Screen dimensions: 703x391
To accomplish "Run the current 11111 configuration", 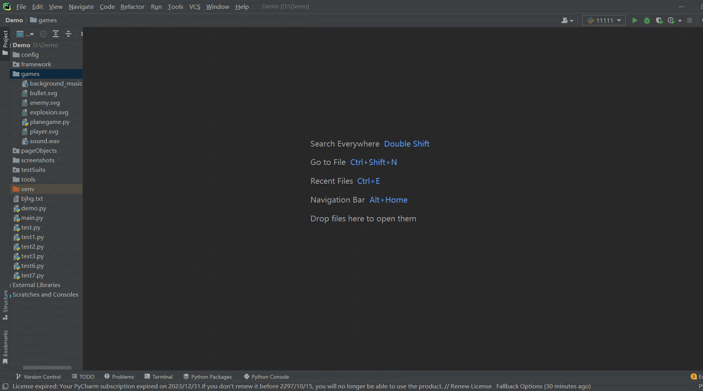I will (x=635, y=21).
